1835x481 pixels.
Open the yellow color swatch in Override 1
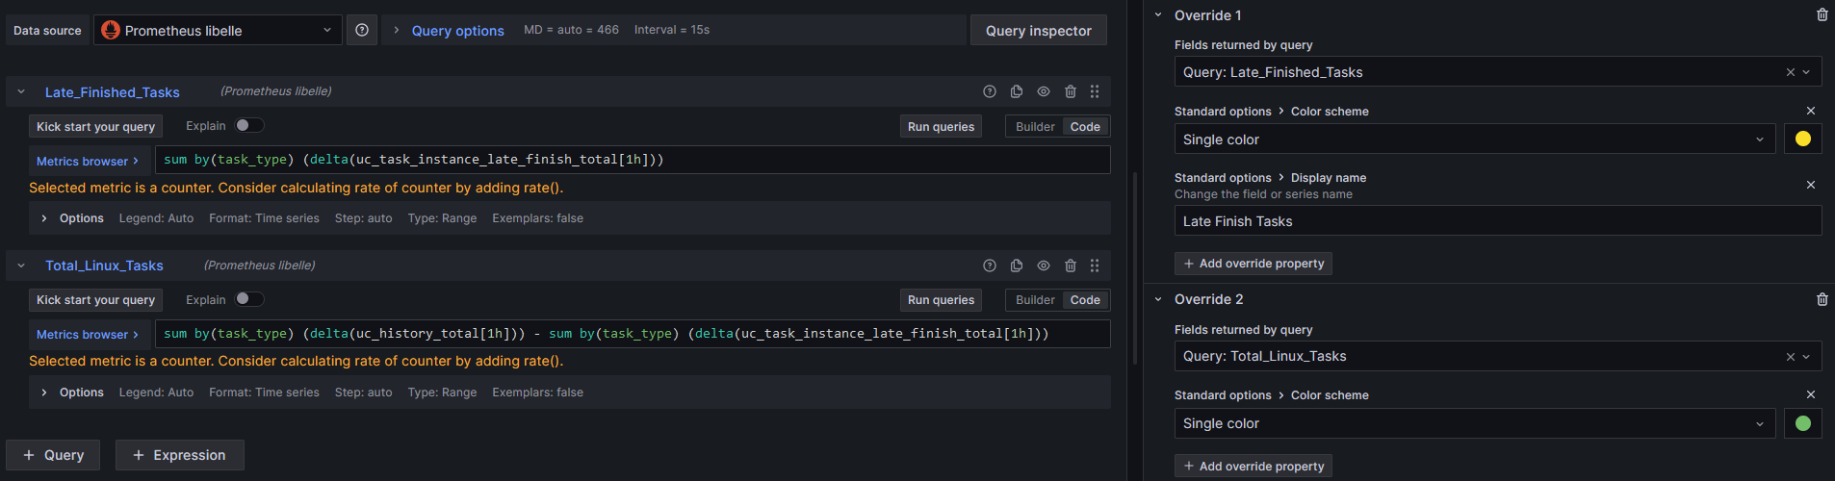pos(1802,139)
